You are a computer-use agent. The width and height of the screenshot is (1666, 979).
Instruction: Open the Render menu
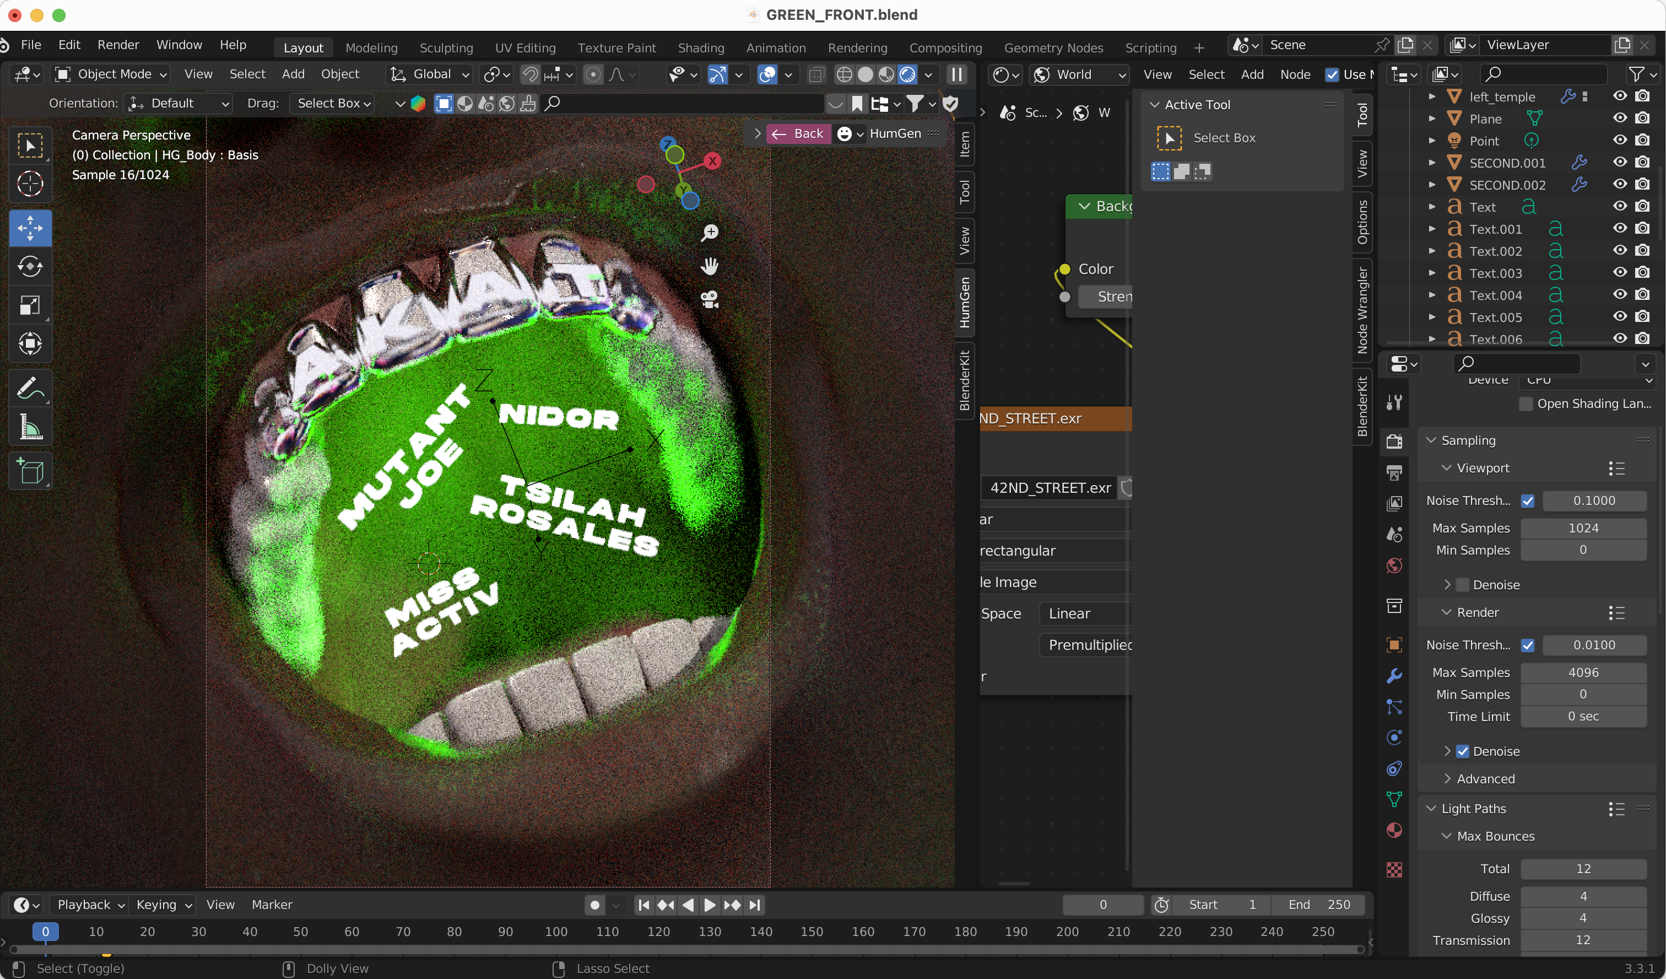coord(118,45)
